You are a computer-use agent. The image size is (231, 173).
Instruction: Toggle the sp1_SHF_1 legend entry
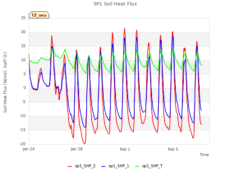(115, 166)
